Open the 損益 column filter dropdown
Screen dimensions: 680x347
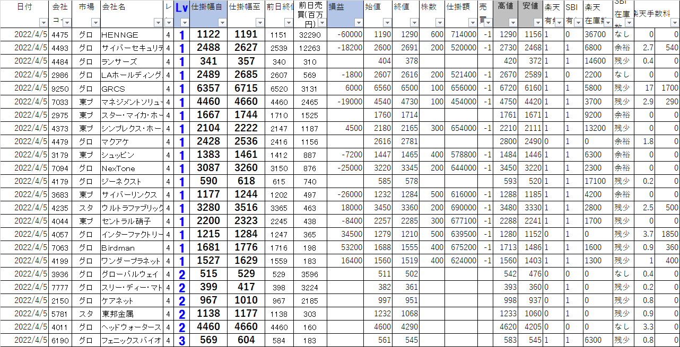(x=358, y=23)
